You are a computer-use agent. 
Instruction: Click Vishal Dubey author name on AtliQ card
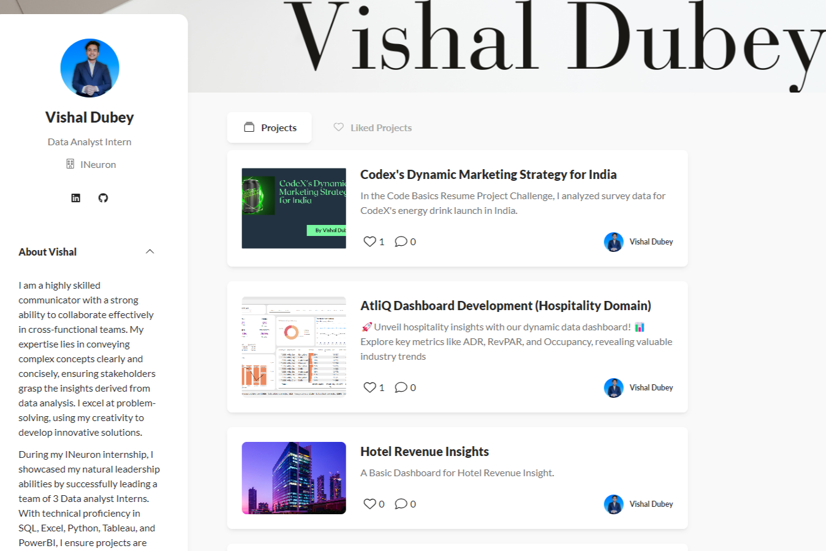651,388
